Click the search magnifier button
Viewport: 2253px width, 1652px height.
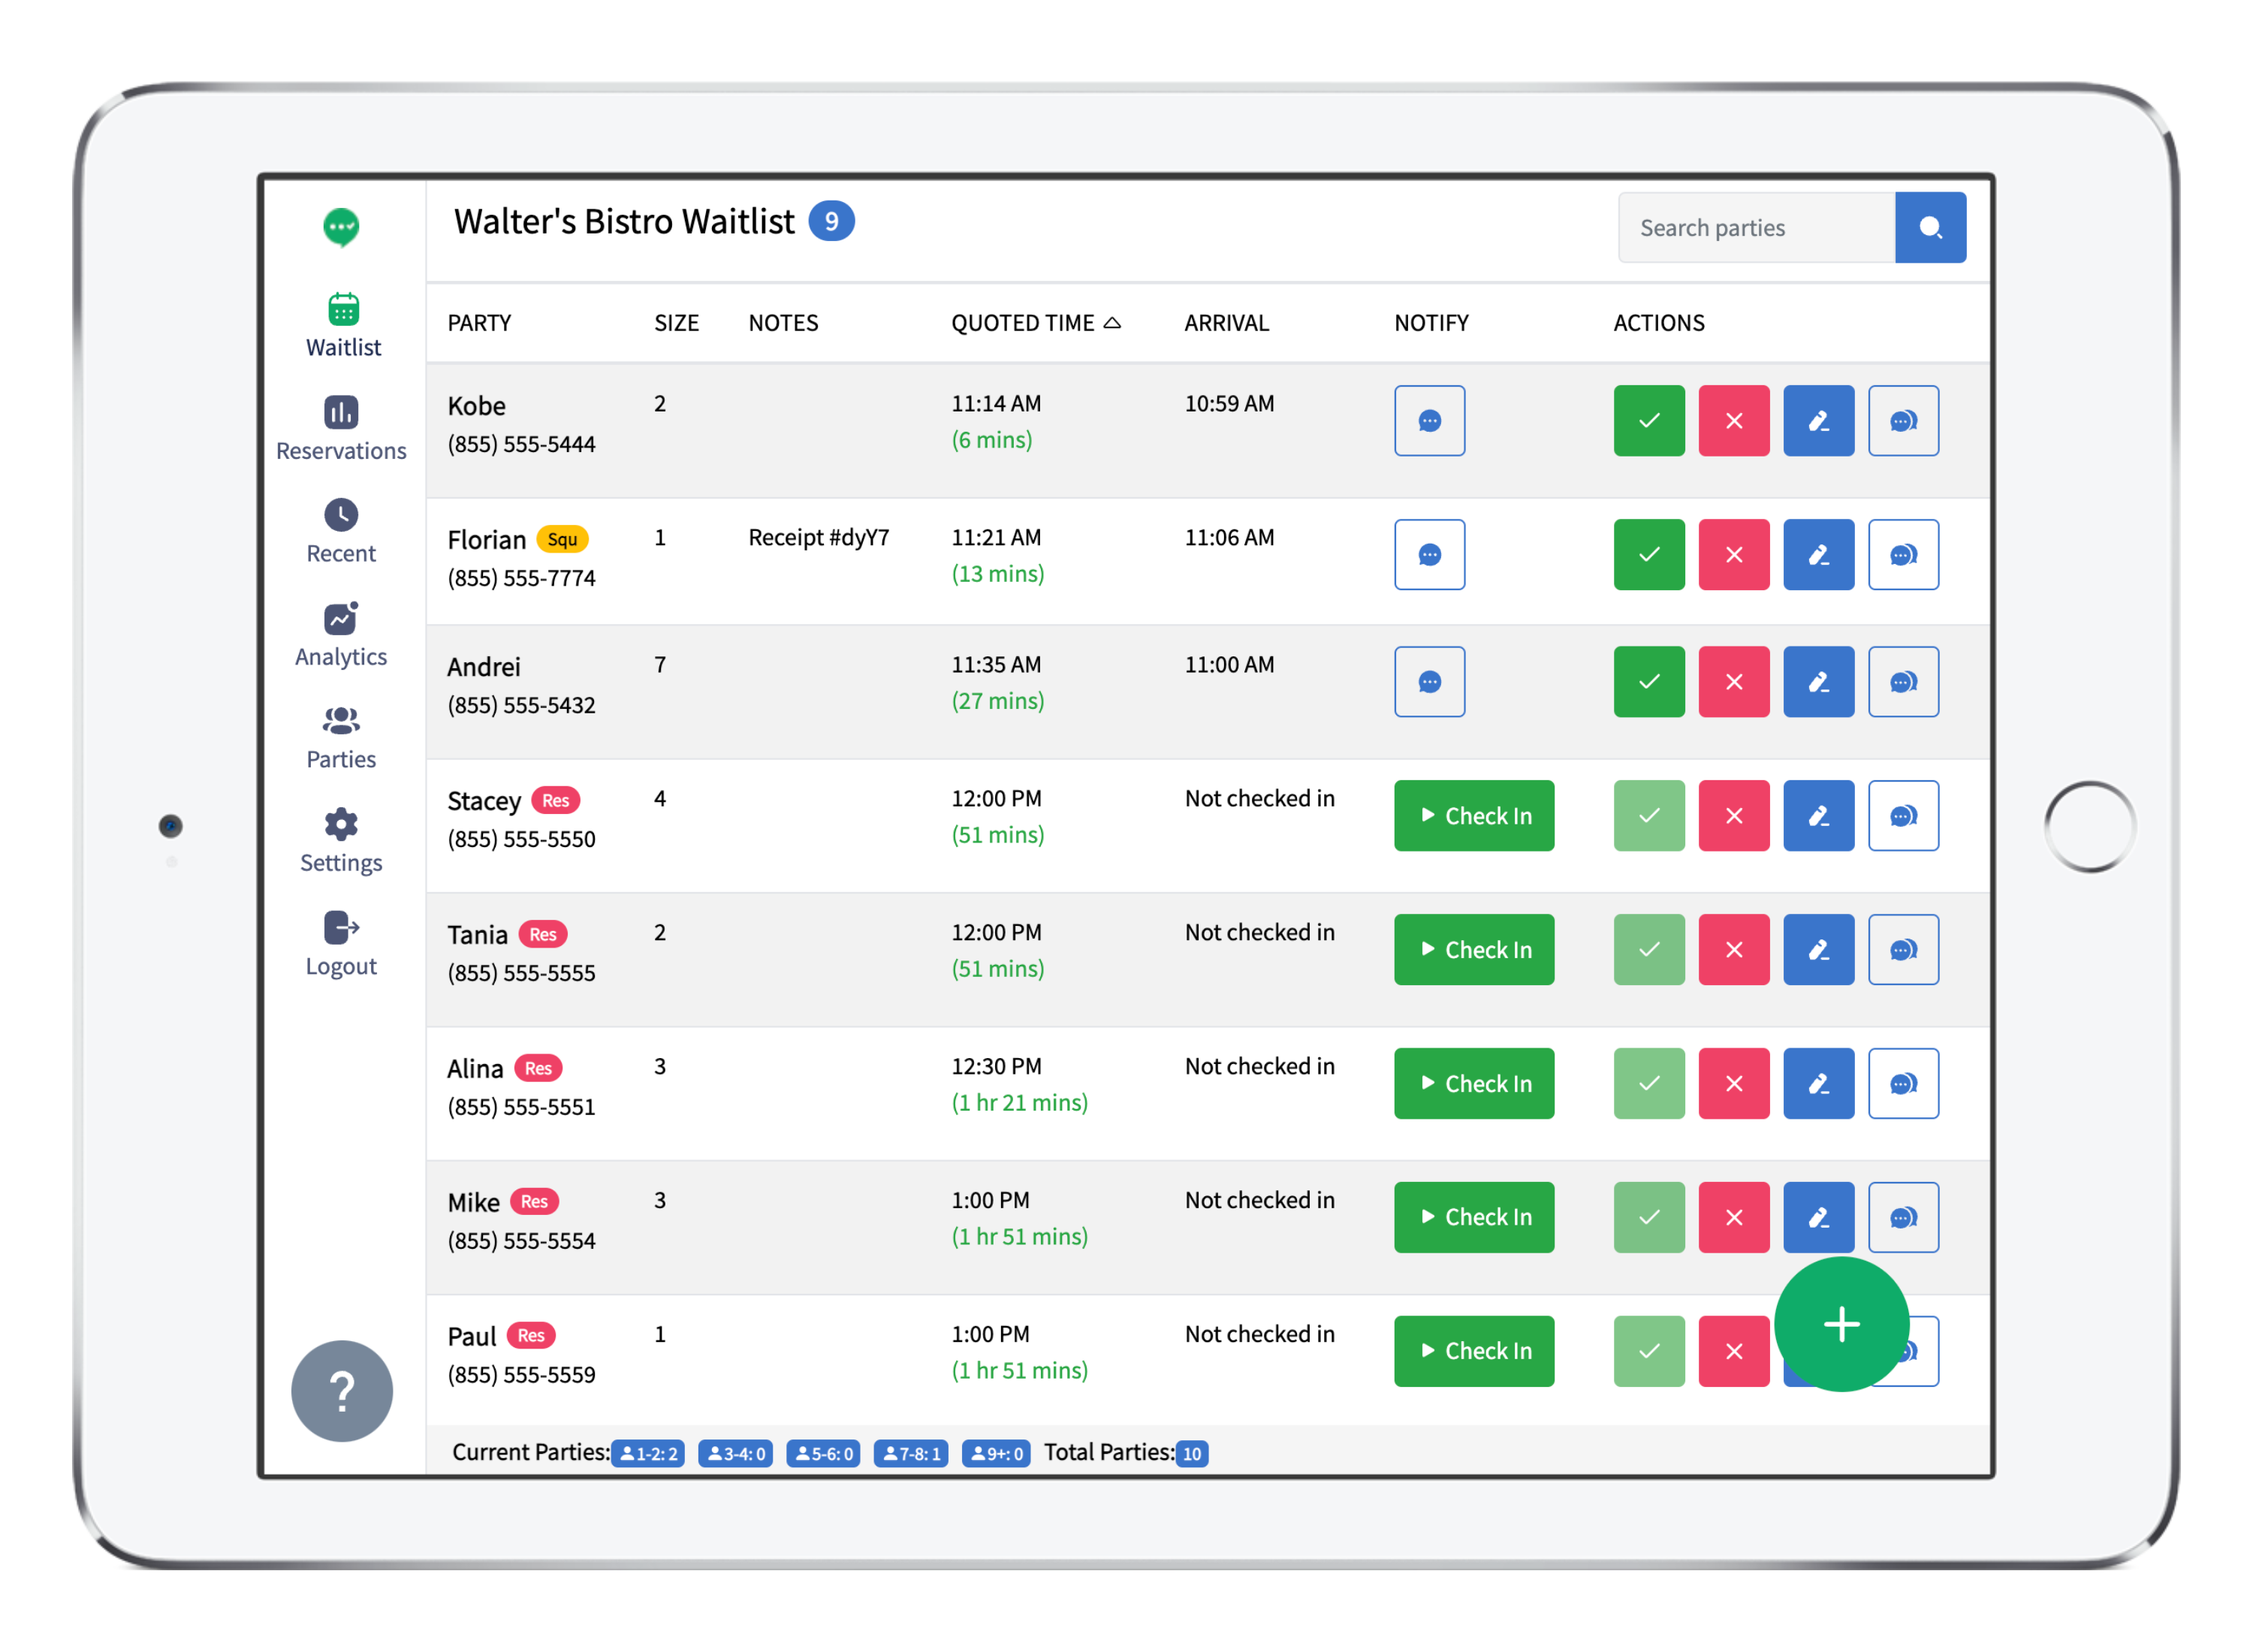click(1931, 228)
